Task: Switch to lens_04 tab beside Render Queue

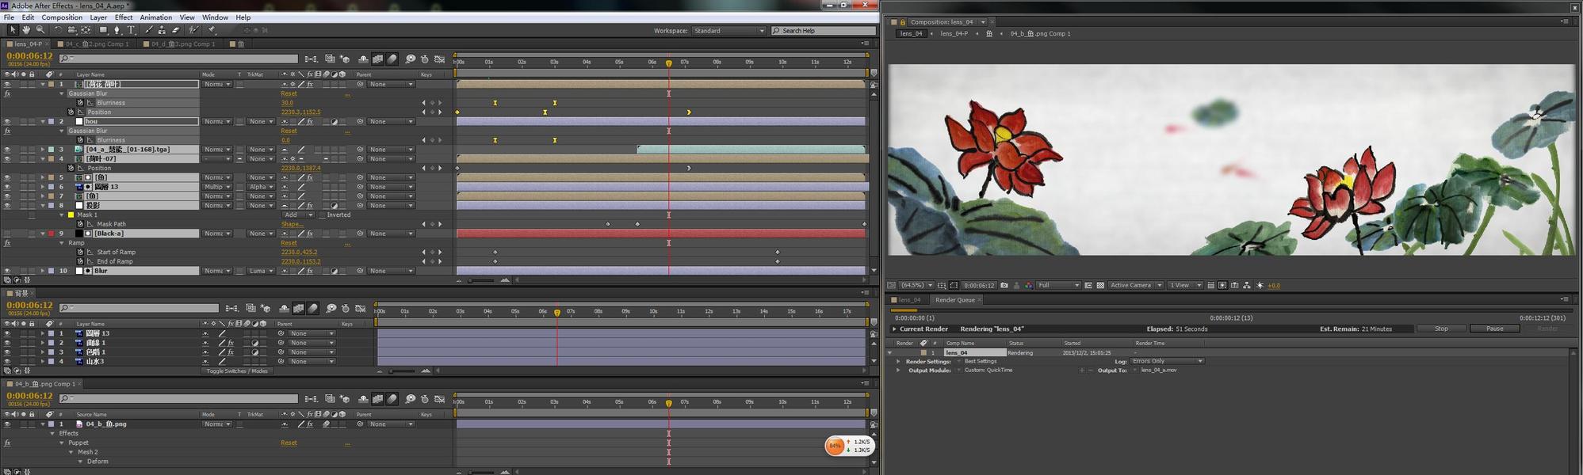Action: pyautogui.click(x=909, y=300)
